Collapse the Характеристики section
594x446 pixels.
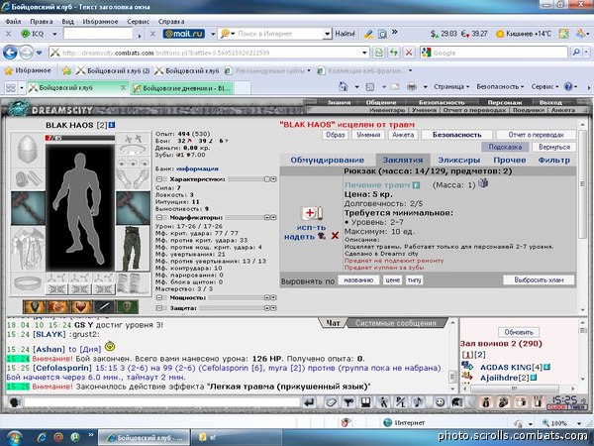coord(159,179)
